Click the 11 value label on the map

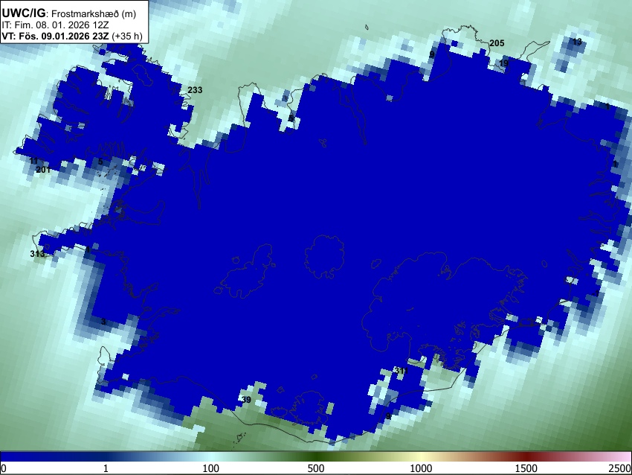(33, 162)
